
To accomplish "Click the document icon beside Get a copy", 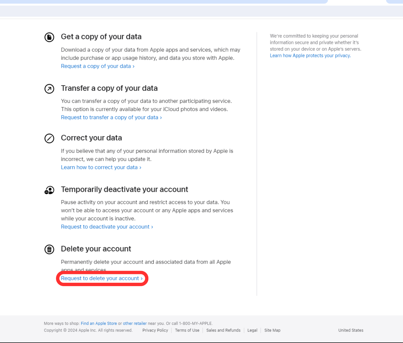I will pos(49,37).
